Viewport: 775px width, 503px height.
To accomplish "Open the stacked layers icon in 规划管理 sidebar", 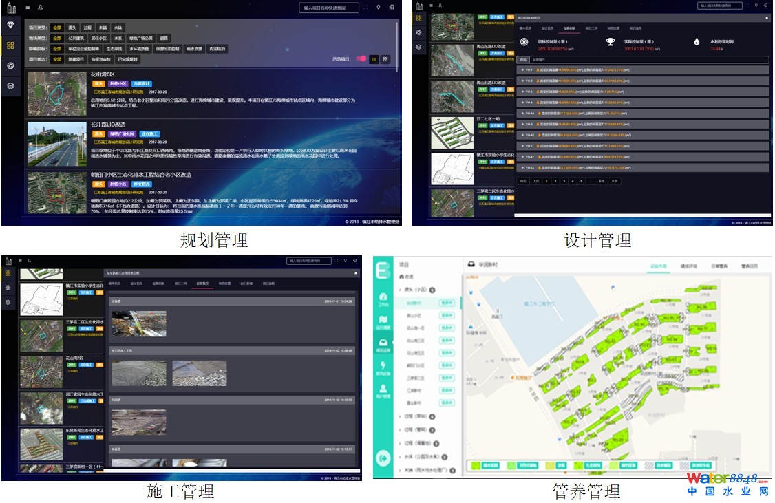I will pyautogui.click(x=10, y=86).
